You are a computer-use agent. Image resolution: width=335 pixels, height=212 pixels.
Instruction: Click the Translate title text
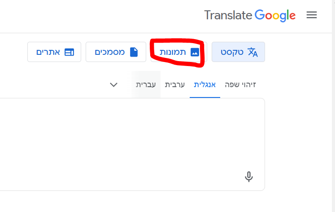[x=228, y=15]
